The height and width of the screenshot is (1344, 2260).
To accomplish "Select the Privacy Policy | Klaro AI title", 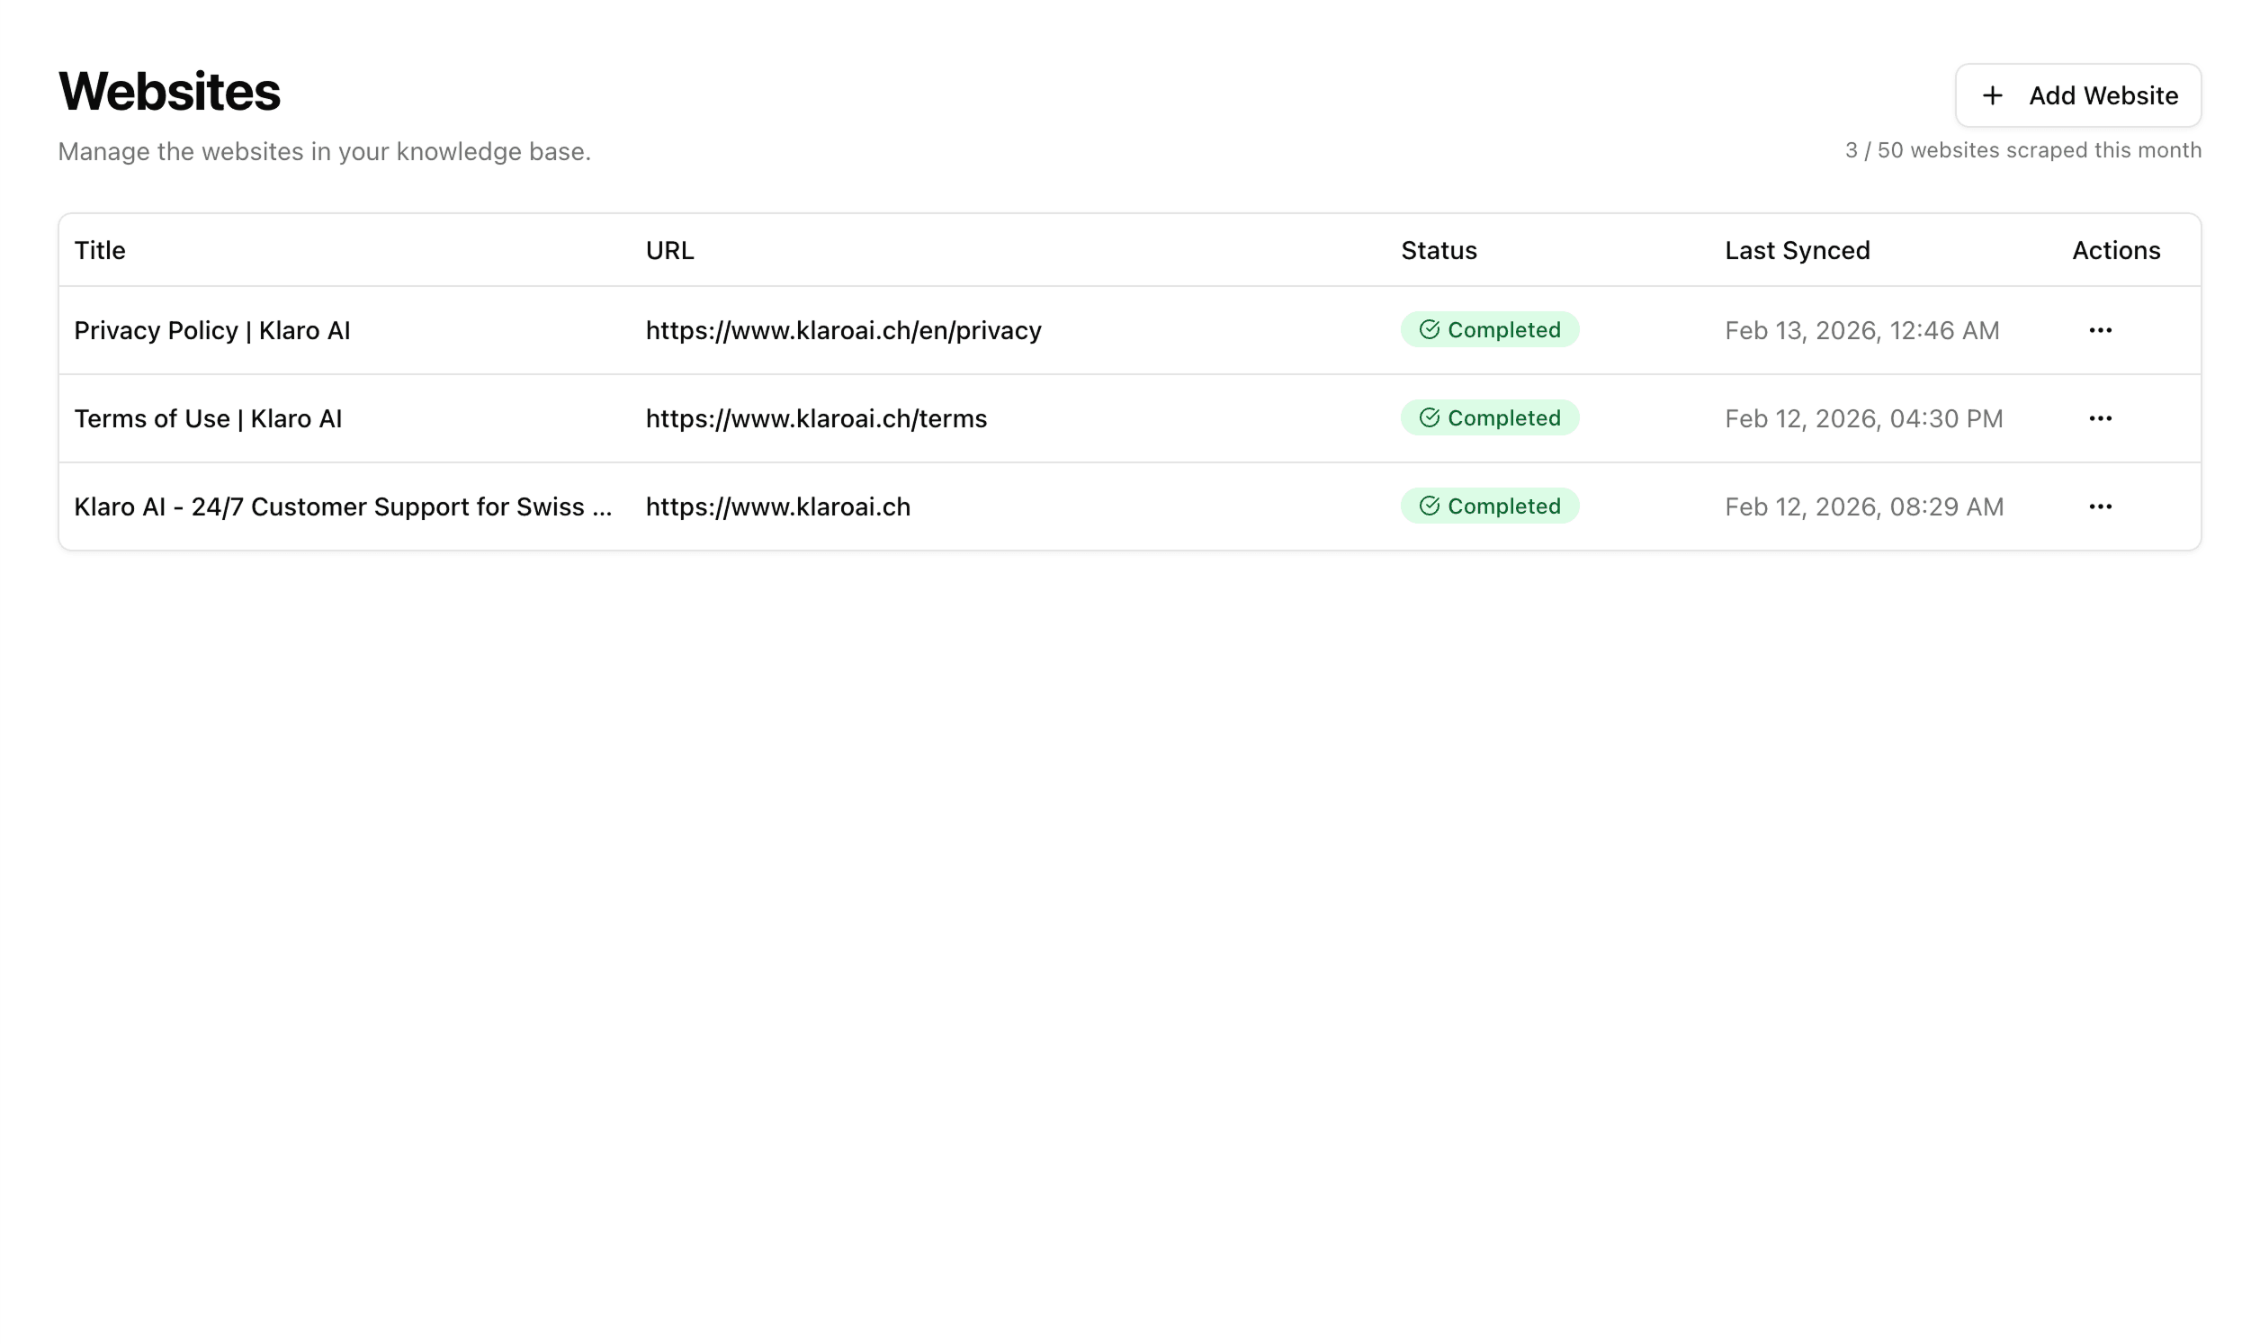I will pos(212,330).
